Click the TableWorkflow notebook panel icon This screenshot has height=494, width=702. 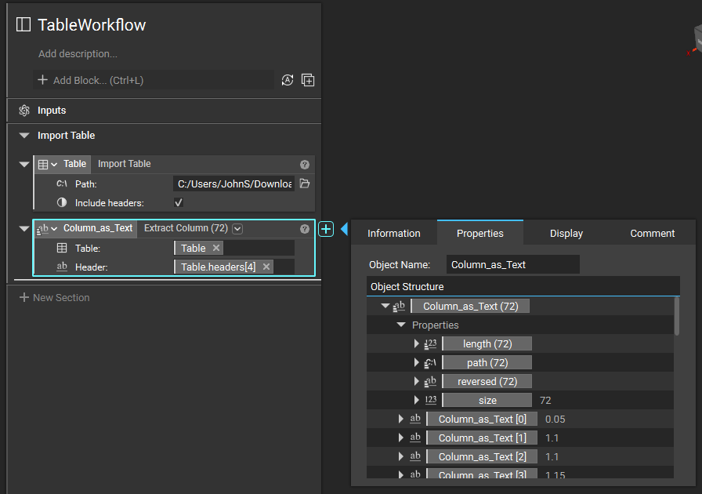click(24, 24)
